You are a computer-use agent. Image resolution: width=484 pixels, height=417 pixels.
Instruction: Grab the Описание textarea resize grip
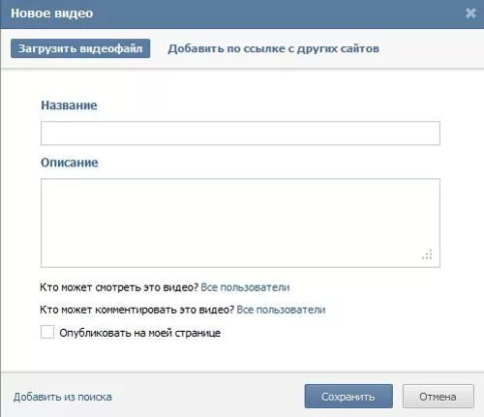pyautogui.click(x=427, y=254)
